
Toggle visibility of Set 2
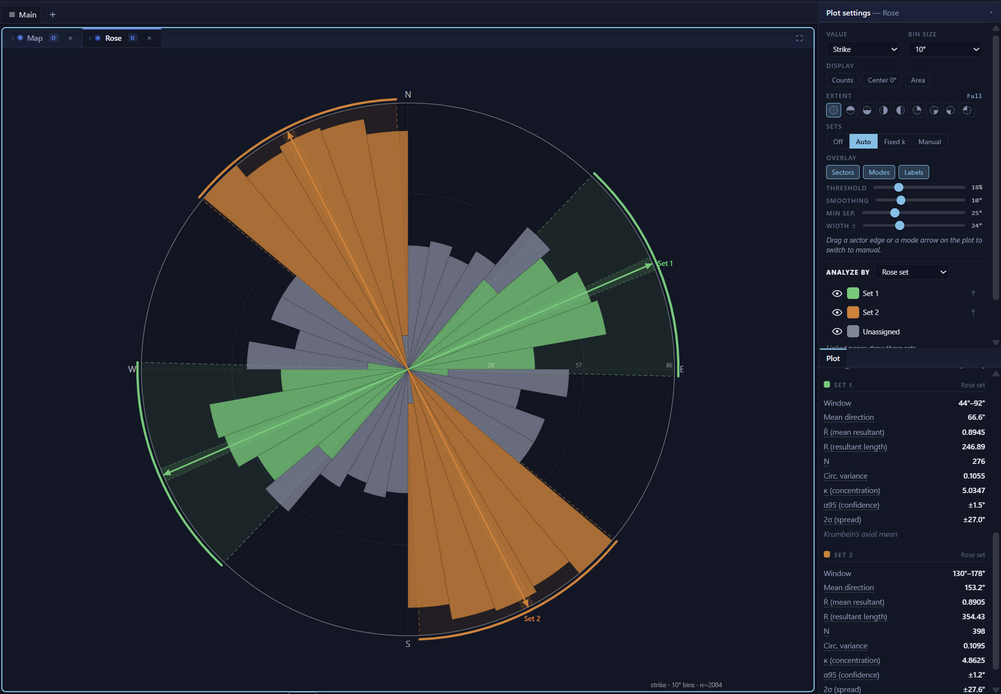point(837,313)
